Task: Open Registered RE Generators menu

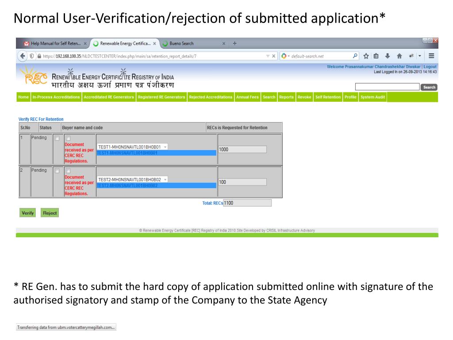Action: [x=161, y=97]
